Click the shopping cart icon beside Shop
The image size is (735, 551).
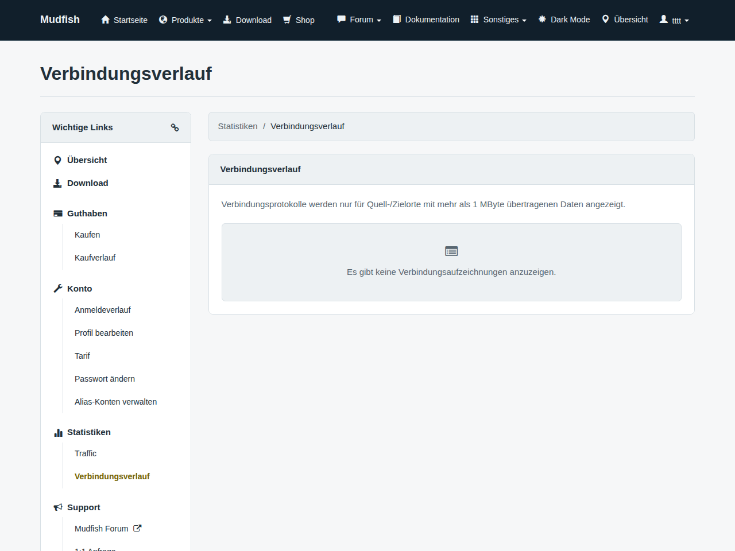[x=287, y=20]
